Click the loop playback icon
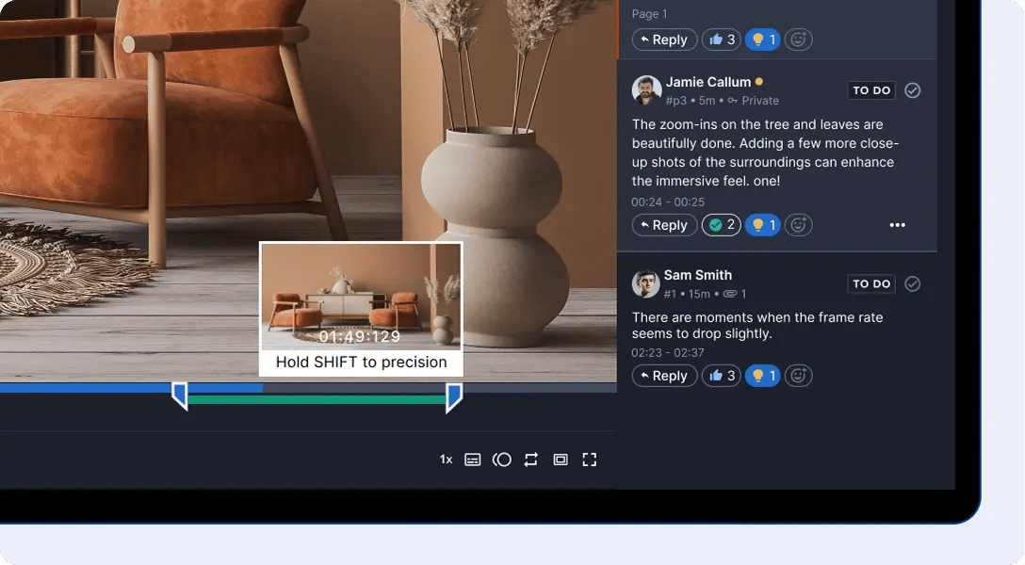Image resolution: width=1025 pixels, height=565 pixels. click(530, 460)
